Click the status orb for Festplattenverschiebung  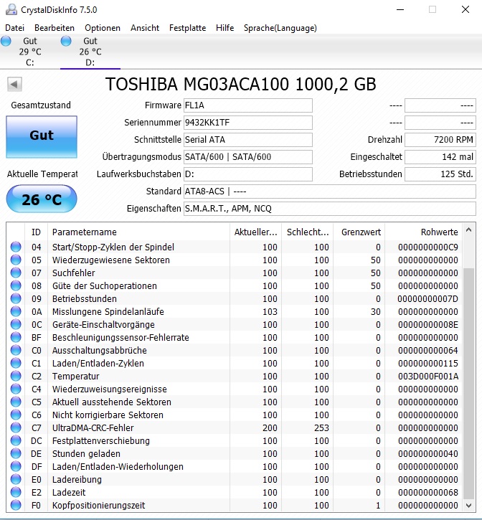(x=16, y=441)
